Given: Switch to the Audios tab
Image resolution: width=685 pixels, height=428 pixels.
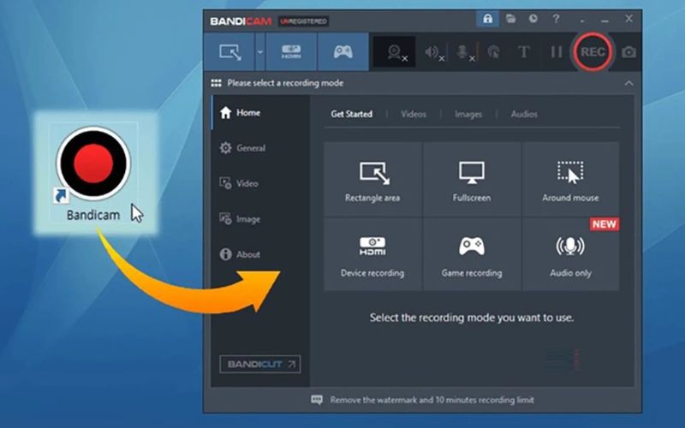Looking at the screenshot, I should tap(524, 114).
